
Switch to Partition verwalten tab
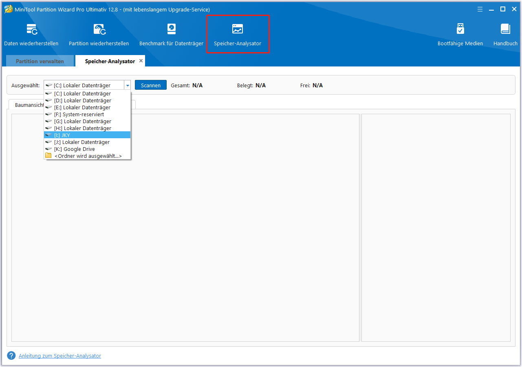point(40,61)
